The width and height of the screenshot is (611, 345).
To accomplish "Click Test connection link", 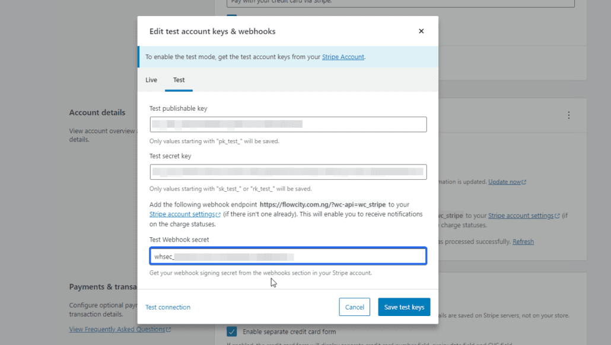I will pyautogui.click(x=168, y=307).
